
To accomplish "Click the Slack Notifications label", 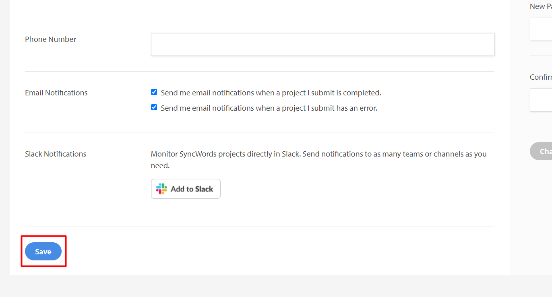I will click(x=56, y=154).
